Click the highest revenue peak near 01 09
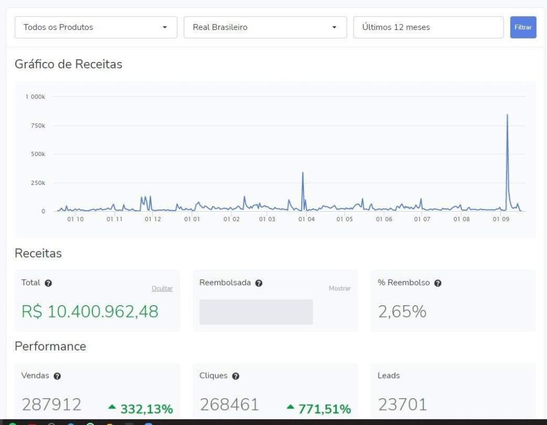 pyautogui.click(x=507, y=115)
